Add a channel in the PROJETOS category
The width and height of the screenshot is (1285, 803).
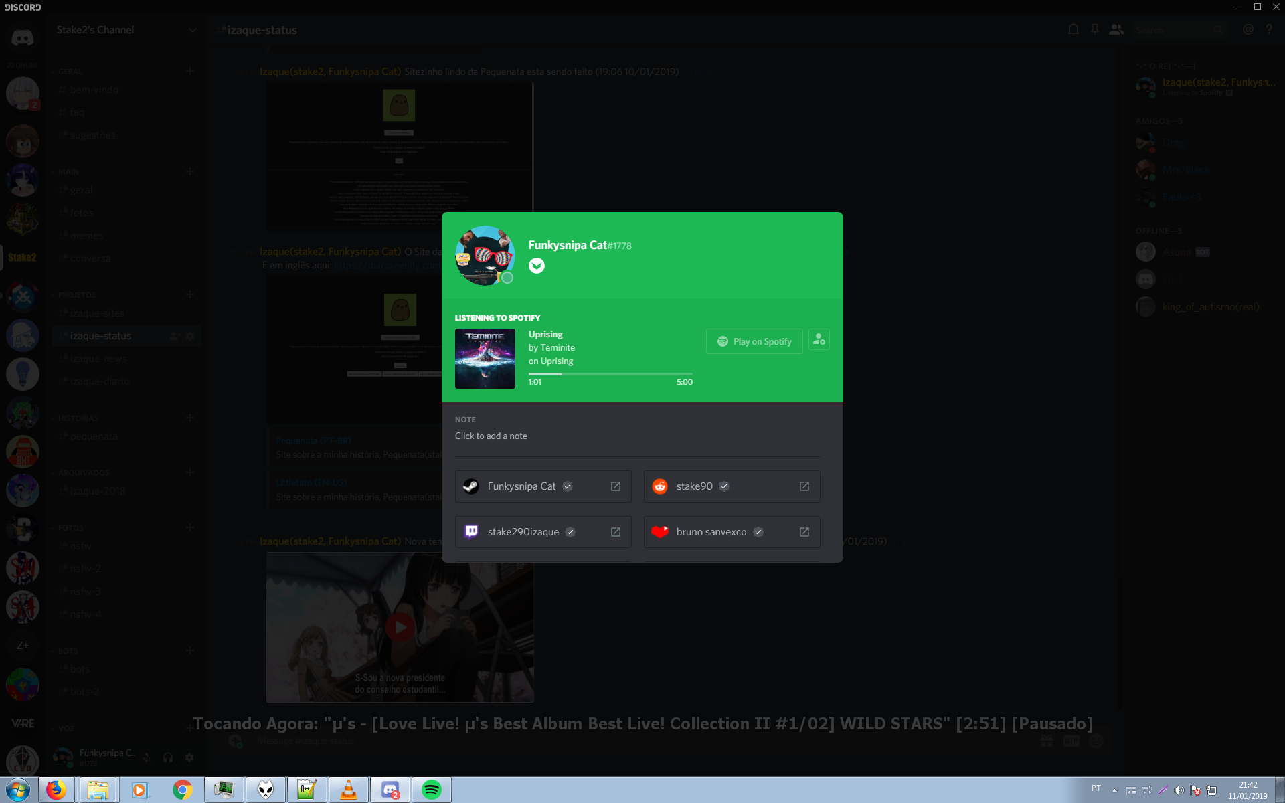190,294
